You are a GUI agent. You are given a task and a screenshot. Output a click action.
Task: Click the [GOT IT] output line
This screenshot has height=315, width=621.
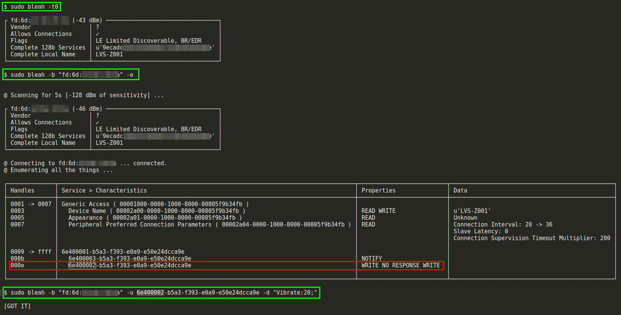click(x=17, y=306)
